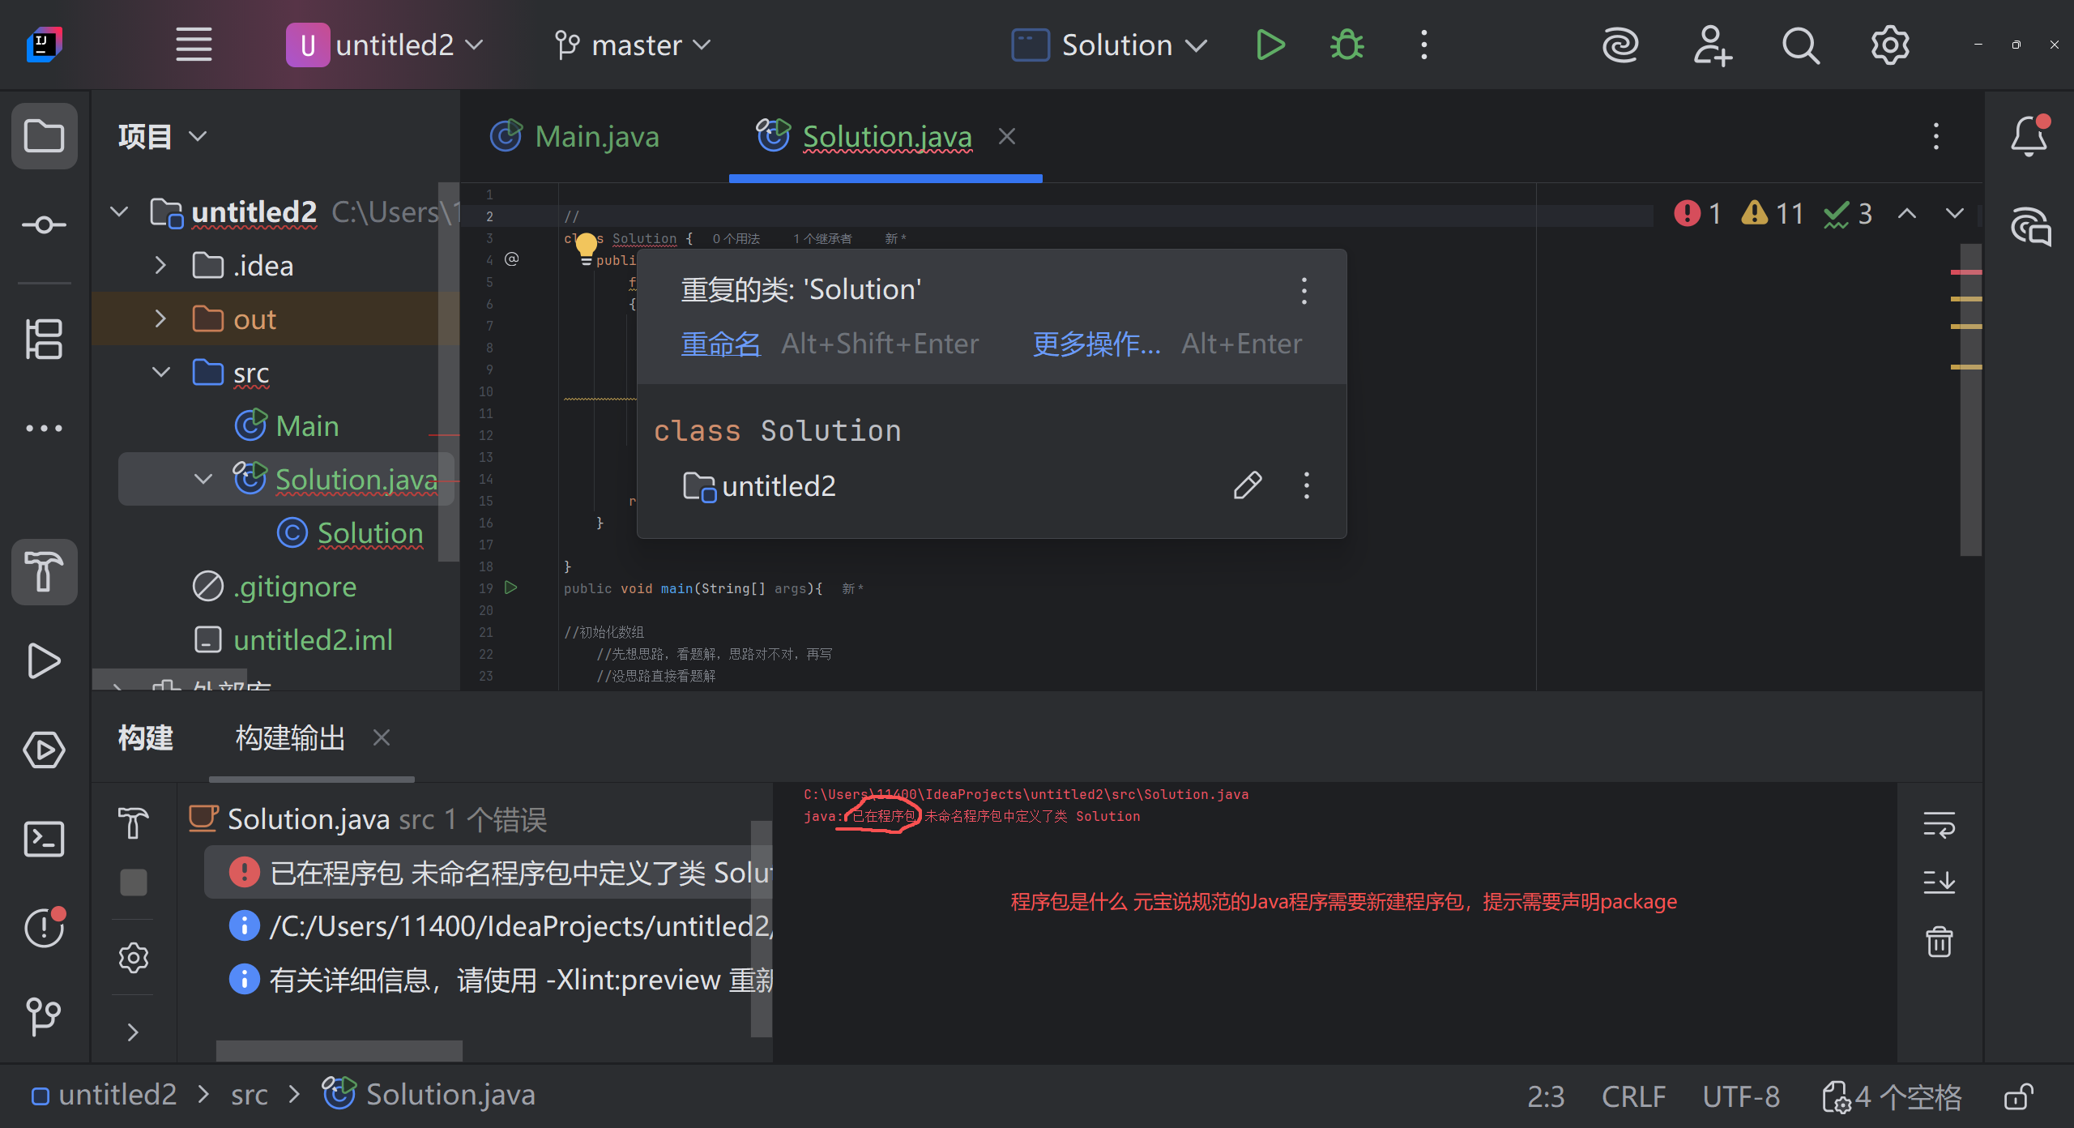Open the Terminal tool window
Image resolution: width=2074 pixels, height=1128 pixels.
[44, 840]
